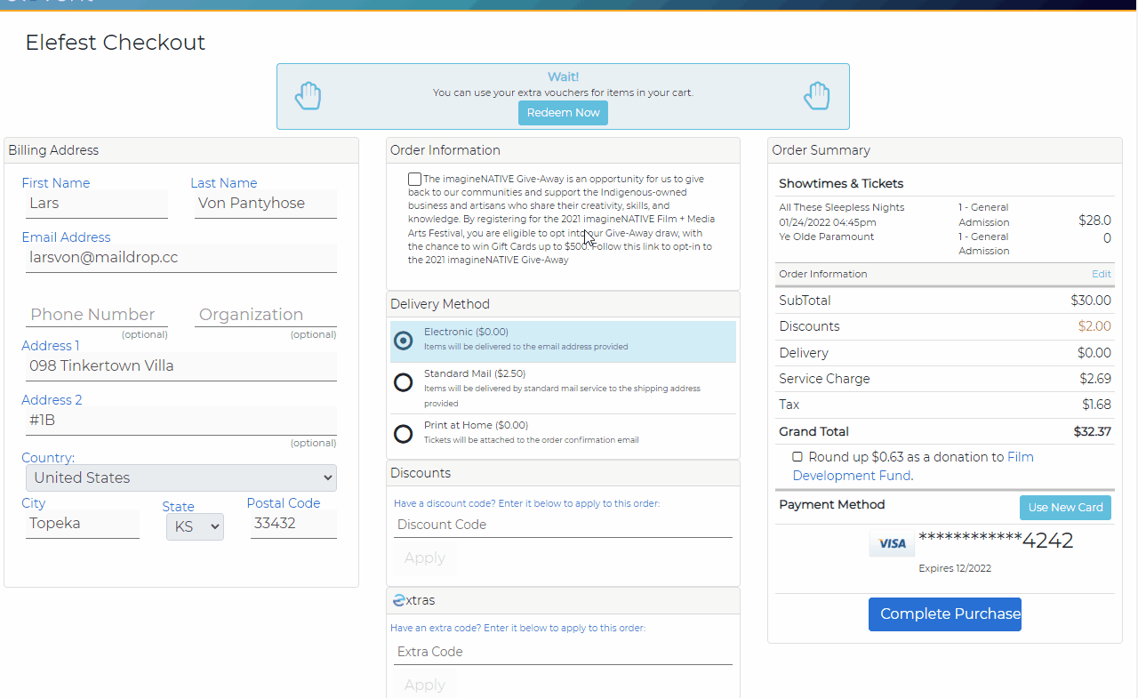1138x698 pixels.
Task: Click Use New Card button
Action: pyautogui.click(x=1065, y=508)
